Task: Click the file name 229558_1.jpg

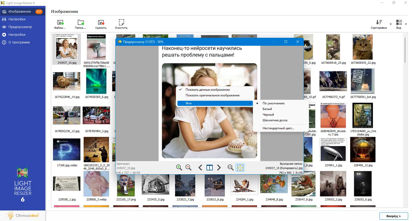Action: point(67,199)
